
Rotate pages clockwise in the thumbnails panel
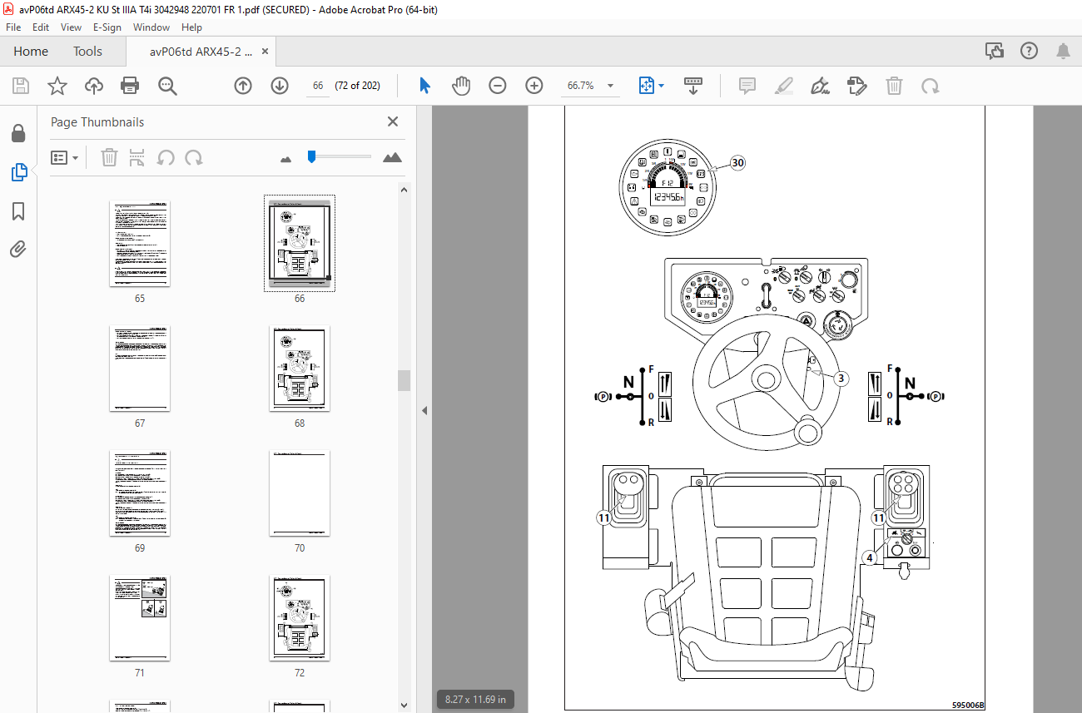click(194, 157)
